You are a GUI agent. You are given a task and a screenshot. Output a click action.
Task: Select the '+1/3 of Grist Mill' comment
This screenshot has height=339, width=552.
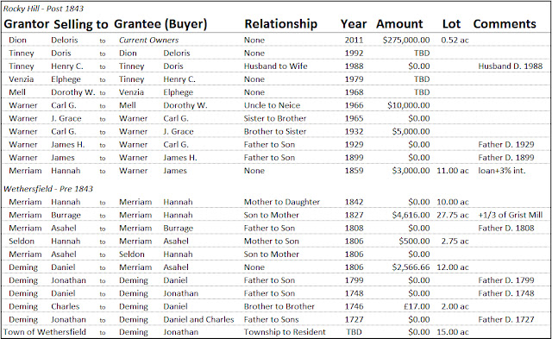point(510,215)
